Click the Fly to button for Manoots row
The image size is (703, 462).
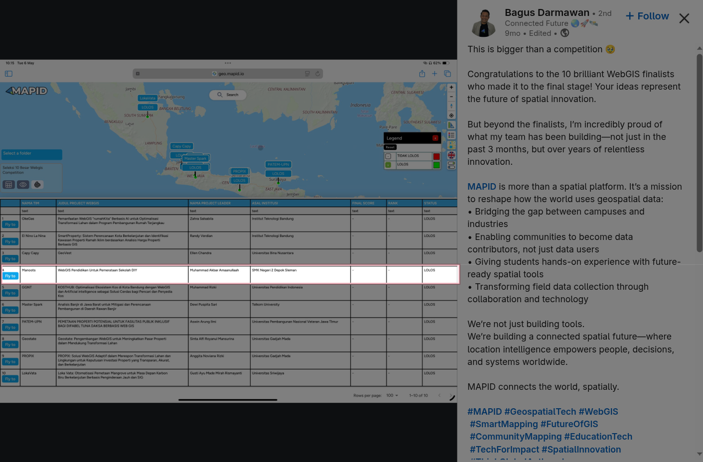10,276
